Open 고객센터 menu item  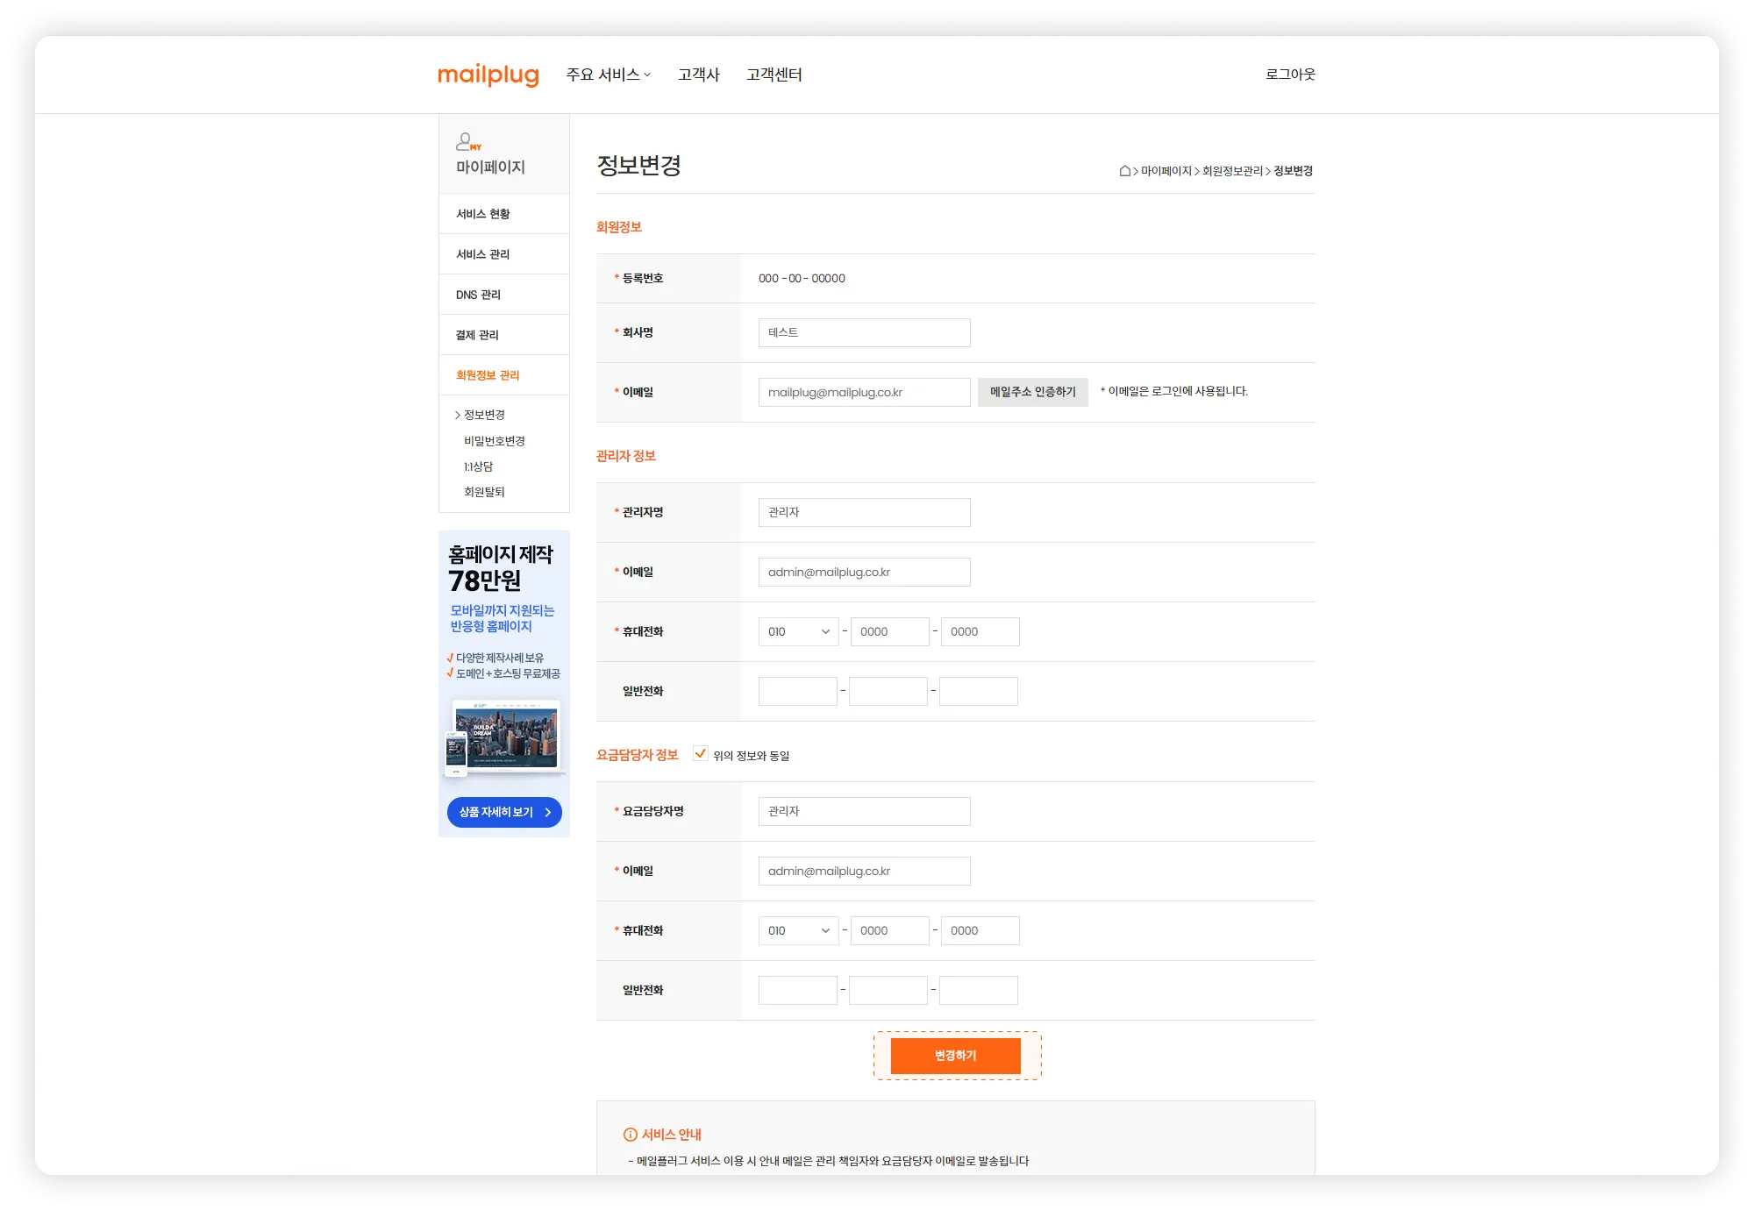click(774, 75)
